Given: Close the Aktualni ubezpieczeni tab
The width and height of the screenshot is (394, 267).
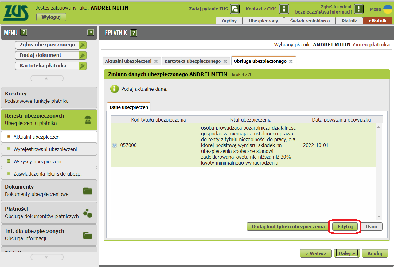Looking at the screenshot, I should point(156,62).
